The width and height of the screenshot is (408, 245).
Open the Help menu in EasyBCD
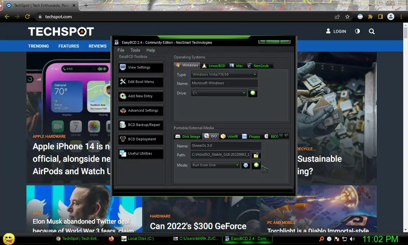151,50
